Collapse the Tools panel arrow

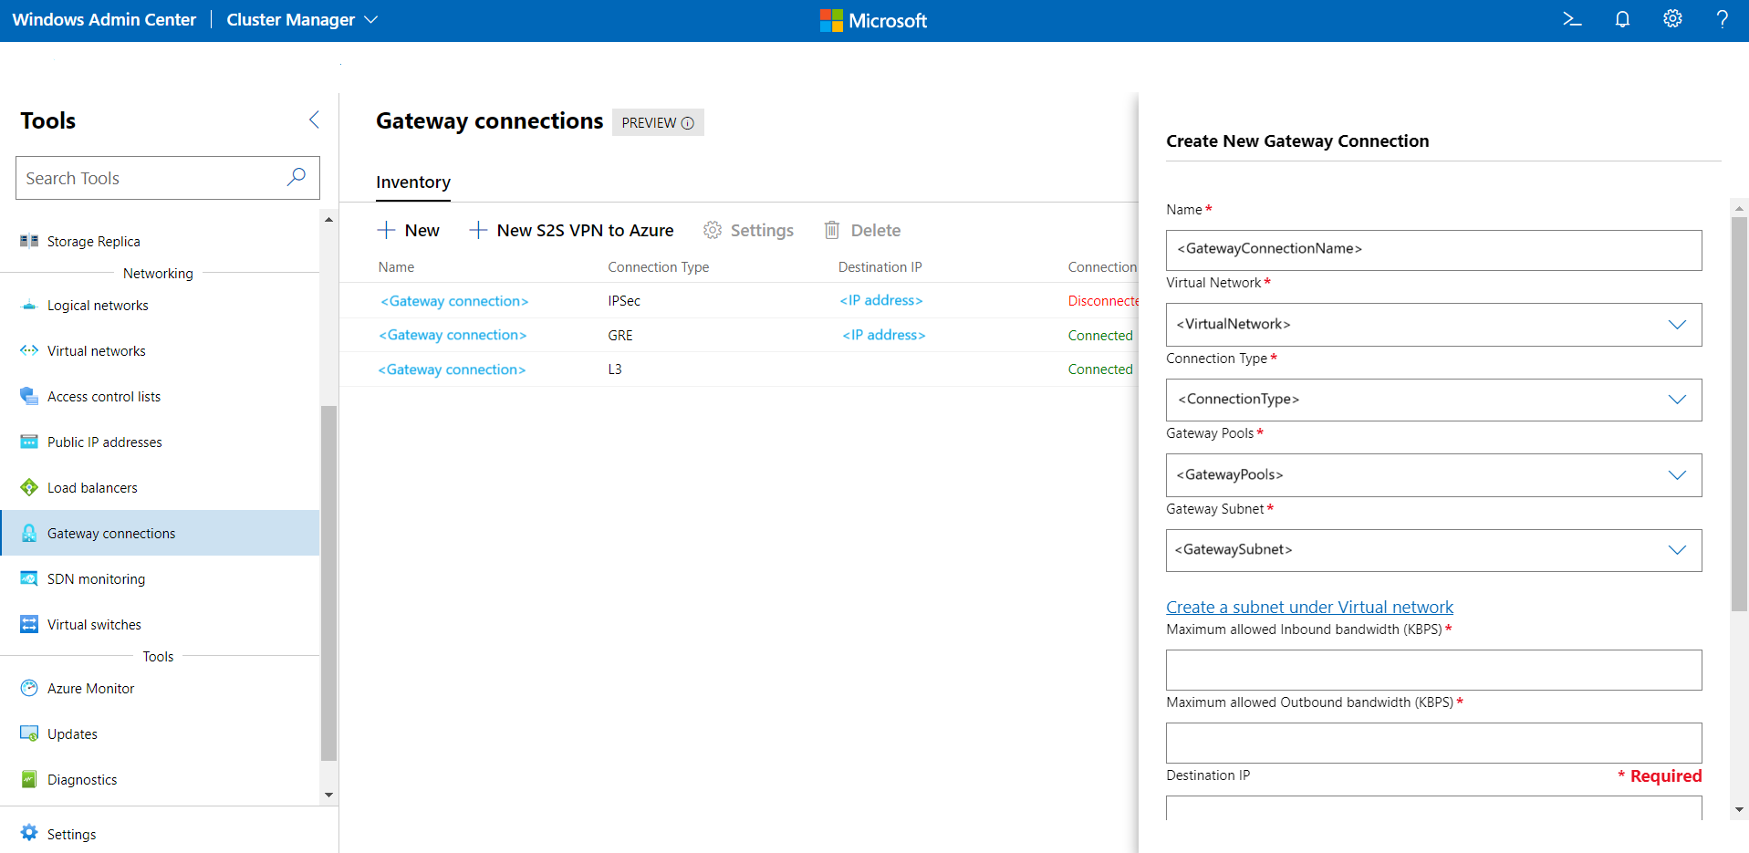point(314,120)
